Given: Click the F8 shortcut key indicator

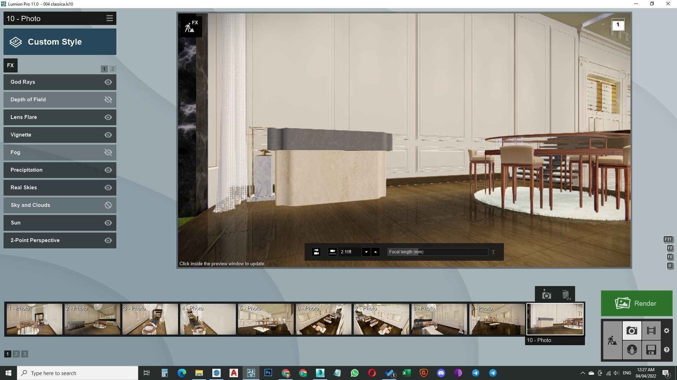Looking at the screenshot, I should click(x=670, y=248).
